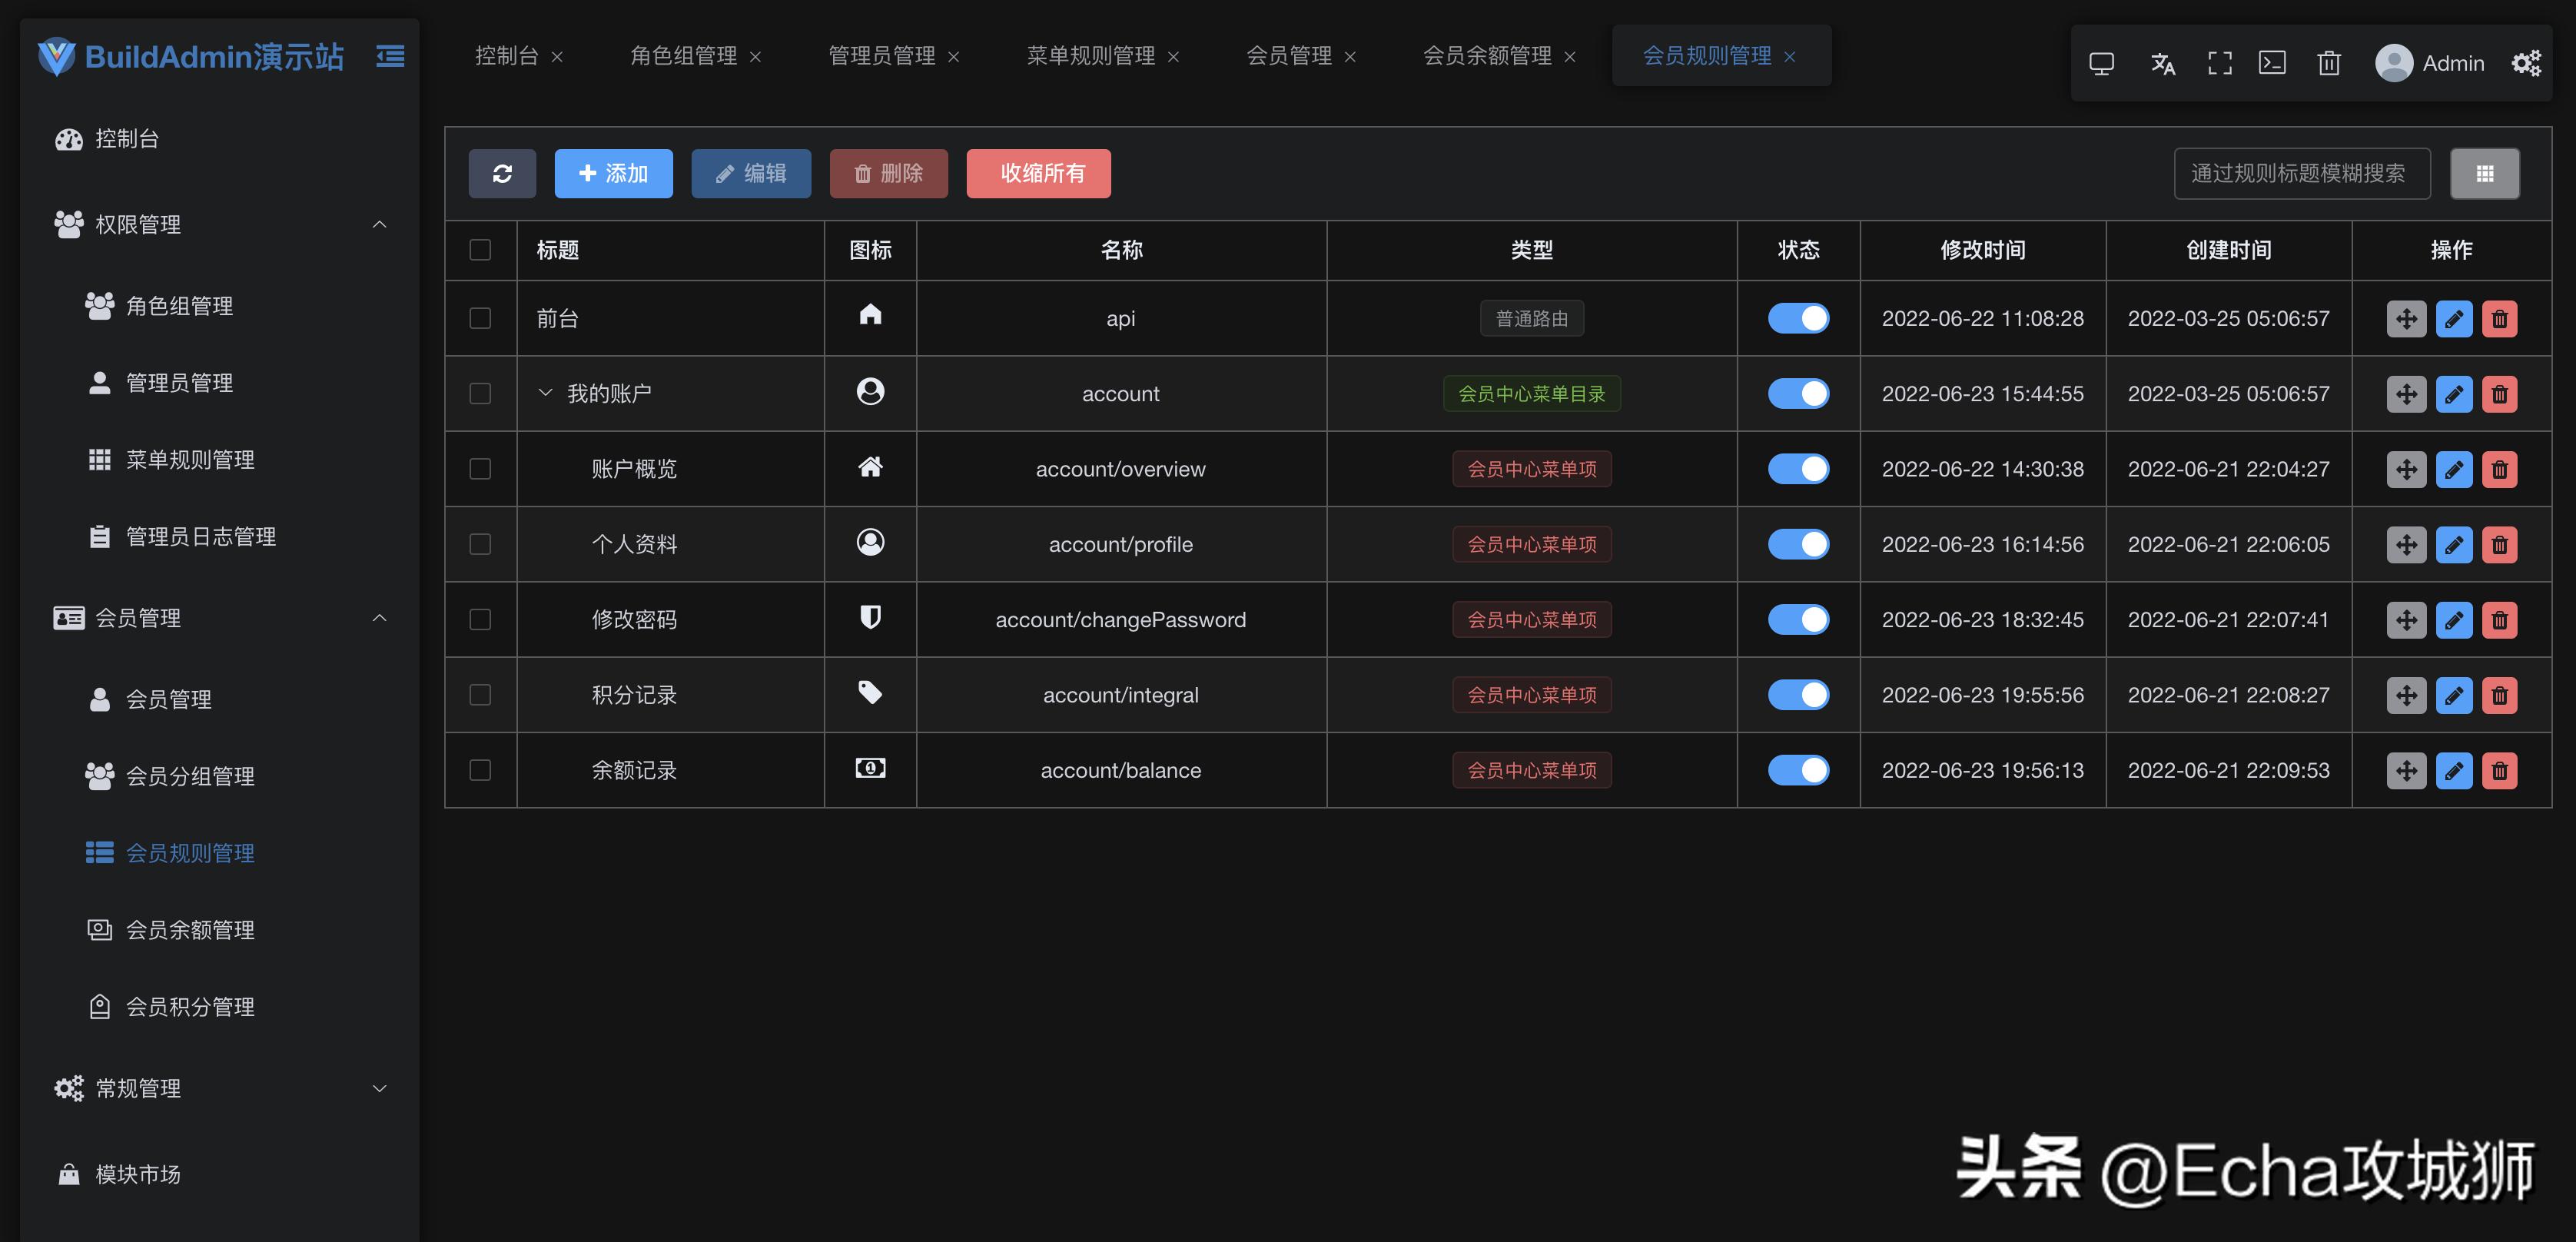Click the 收缩所有 button

[1038, 173]
